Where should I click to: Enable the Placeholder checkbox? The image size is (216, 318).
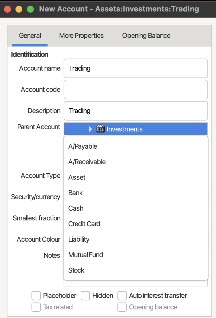click(x=36, y=296)
